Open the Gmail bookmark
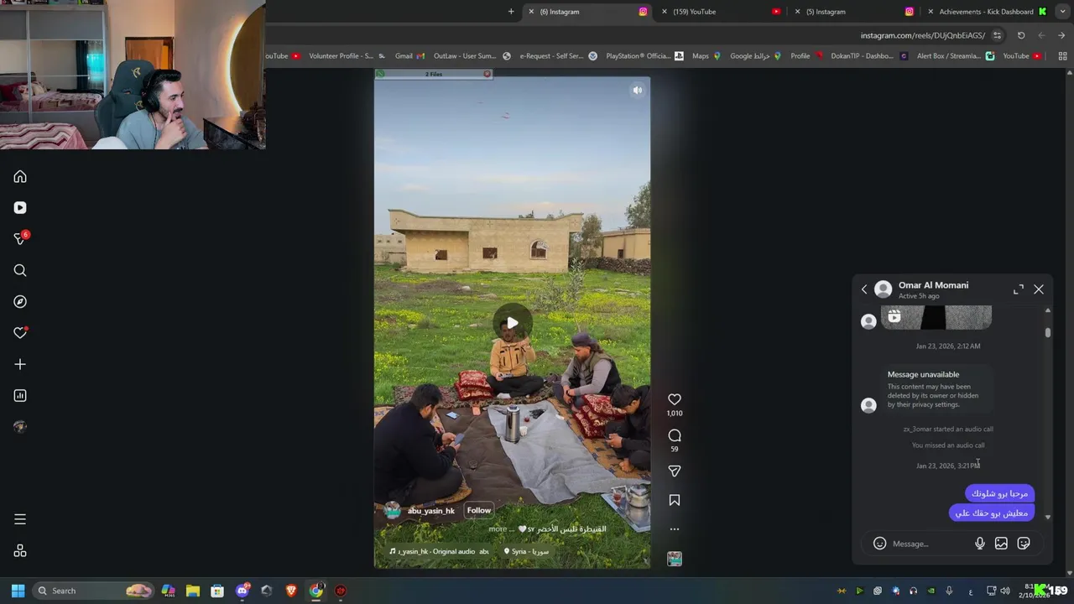1074x604 pixels. tap(410, 56)
